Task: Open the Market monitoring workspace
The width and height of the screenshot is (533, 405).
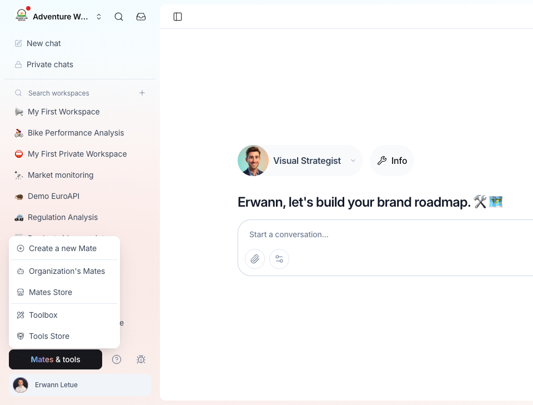Action: [x=80, y=175]
